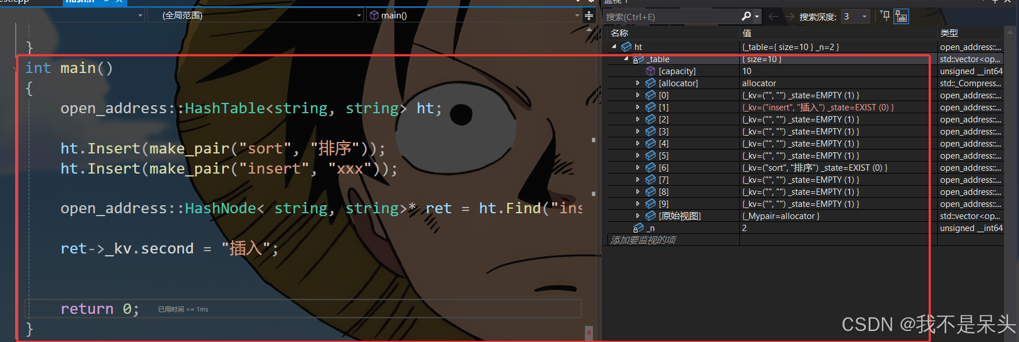Collapse the main() function fold marker
Image resolution: width=1019 pixels, height=342 pixels.
14,68
